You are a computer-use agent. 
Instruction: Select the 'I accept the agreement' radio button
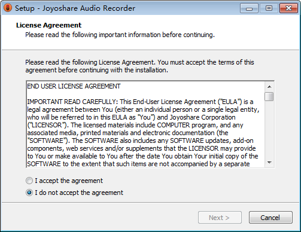click(x=29, y=181)
